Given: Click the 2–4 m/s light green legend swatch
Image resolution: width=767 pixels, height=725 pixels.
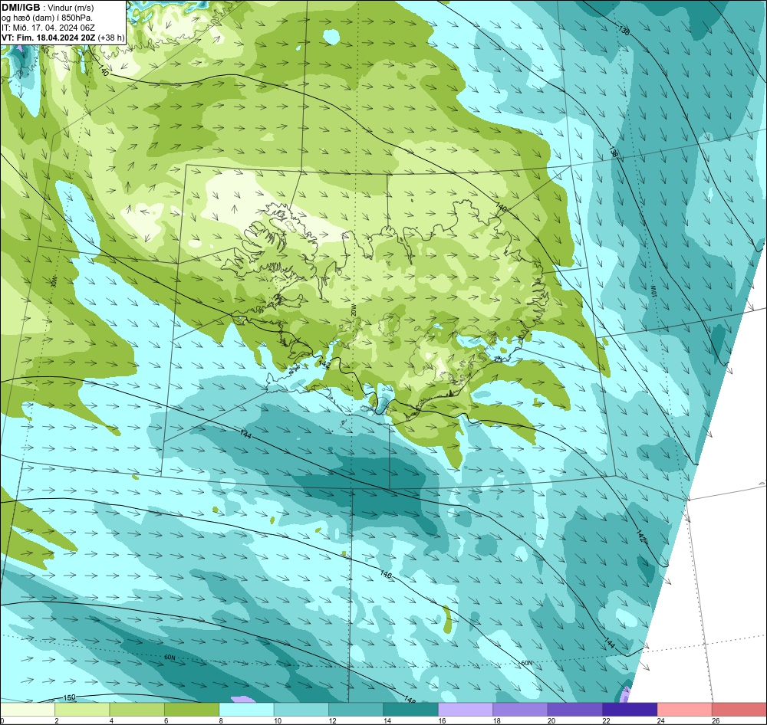Looking at the screenshot, I should tap(82, 710).
